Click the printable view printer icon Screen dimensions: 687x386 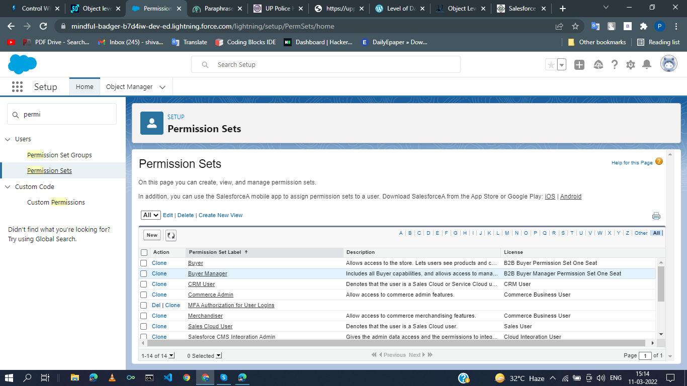656,216
